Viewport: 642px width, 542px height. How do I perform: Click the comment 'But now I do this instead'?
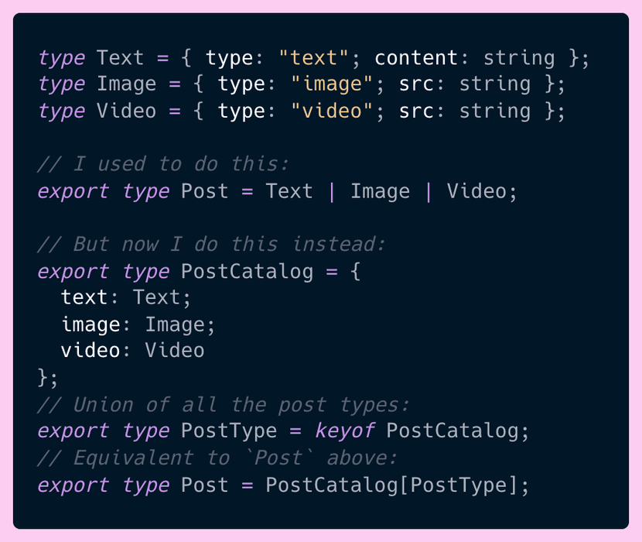pyautogui.click(x=211, y=245)
